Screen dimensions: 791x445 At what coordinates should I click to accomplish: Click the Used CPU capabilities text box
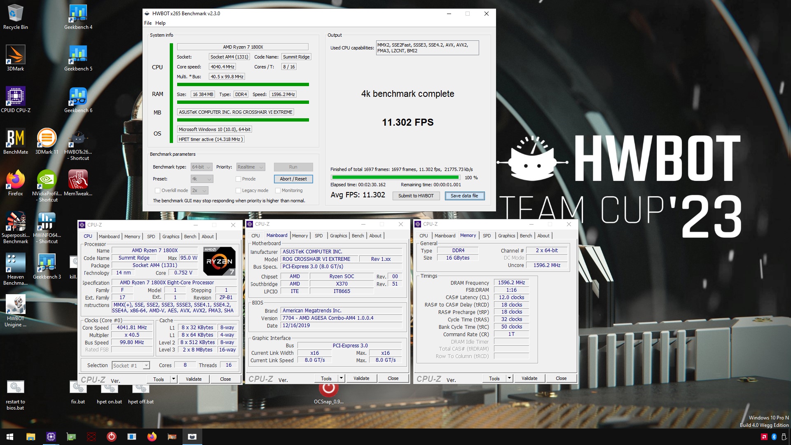(427, 48)
